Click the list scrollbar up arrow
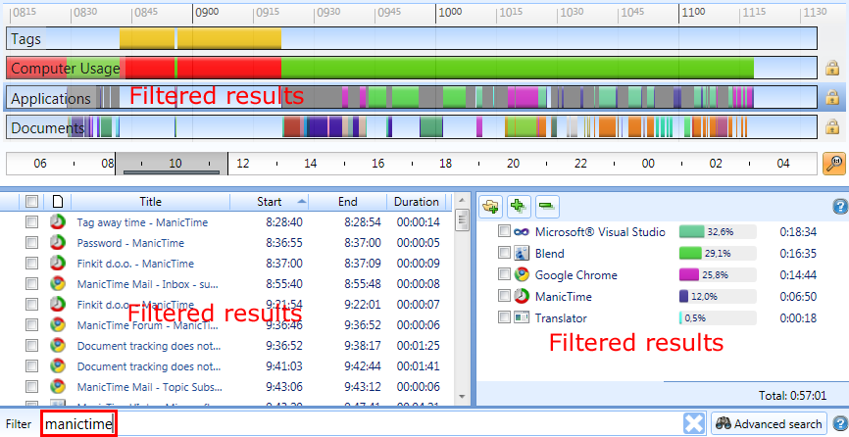Viewport: 849px width, 437px height. 462,201
